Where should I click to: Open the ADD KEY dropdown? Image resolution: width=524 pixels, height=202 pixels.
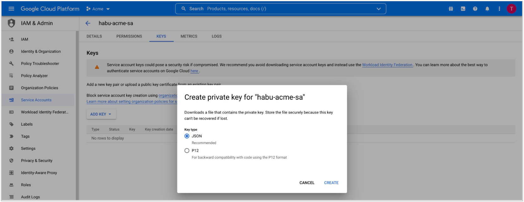click(101, 114)
